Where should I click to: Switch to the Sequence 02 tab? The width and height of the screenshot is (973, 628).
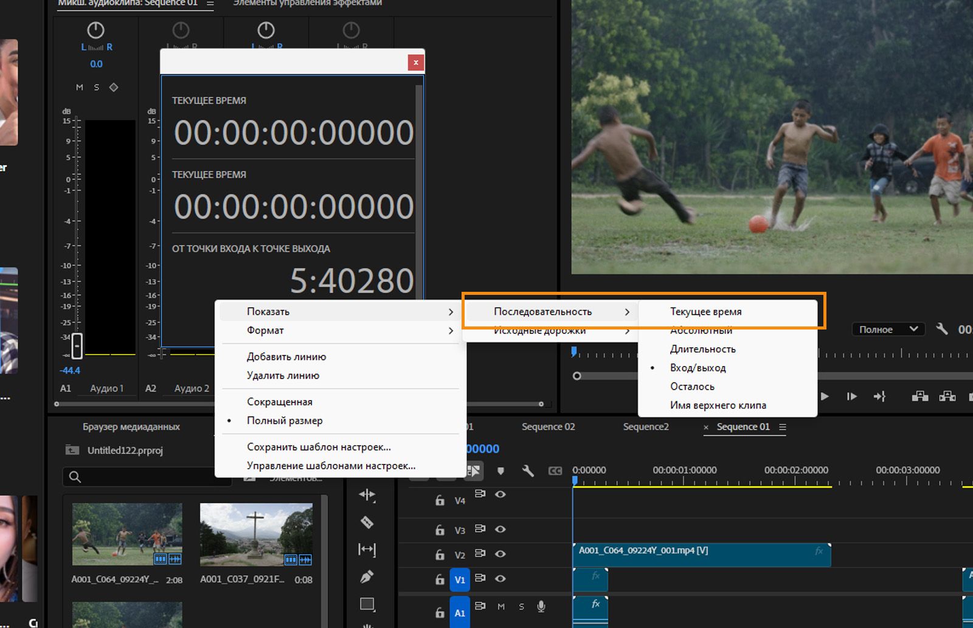[x=548, y=427]
